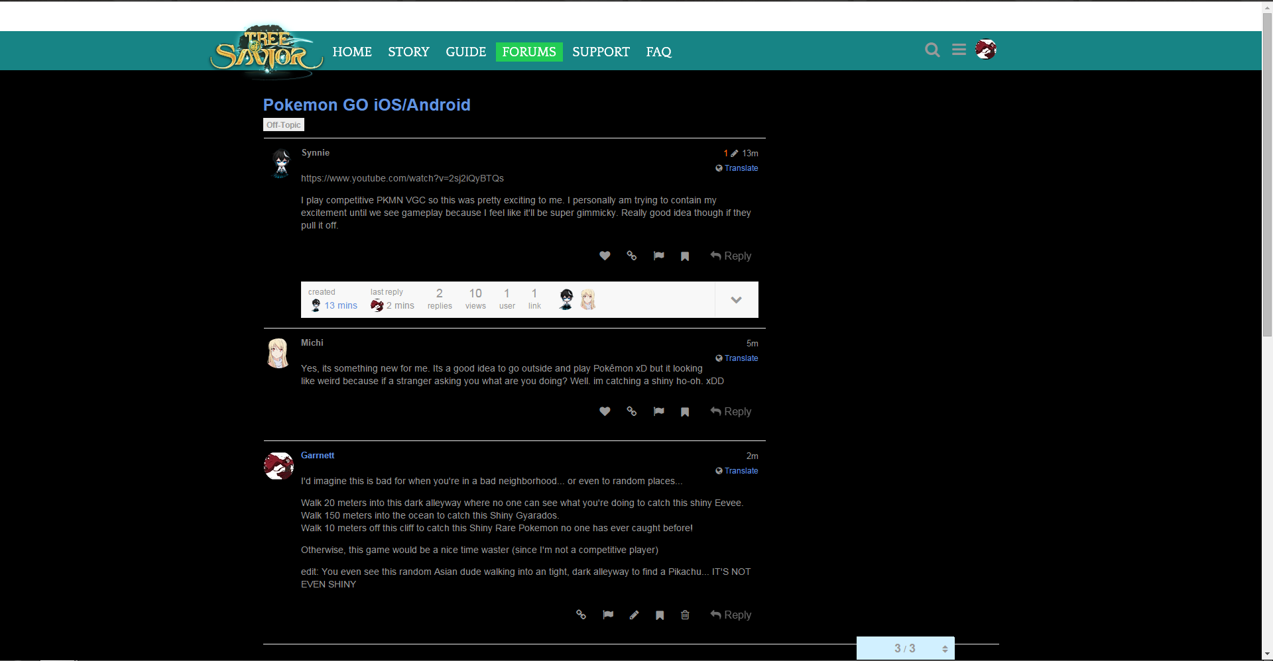Open the search magnifier icon in header
1273x661 pixels.
click(x=932, y=50)
